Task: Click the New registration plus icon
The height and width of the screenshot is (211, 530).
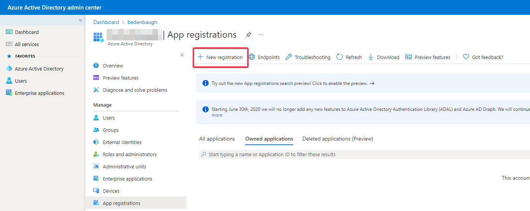Action: pos(200,57)
